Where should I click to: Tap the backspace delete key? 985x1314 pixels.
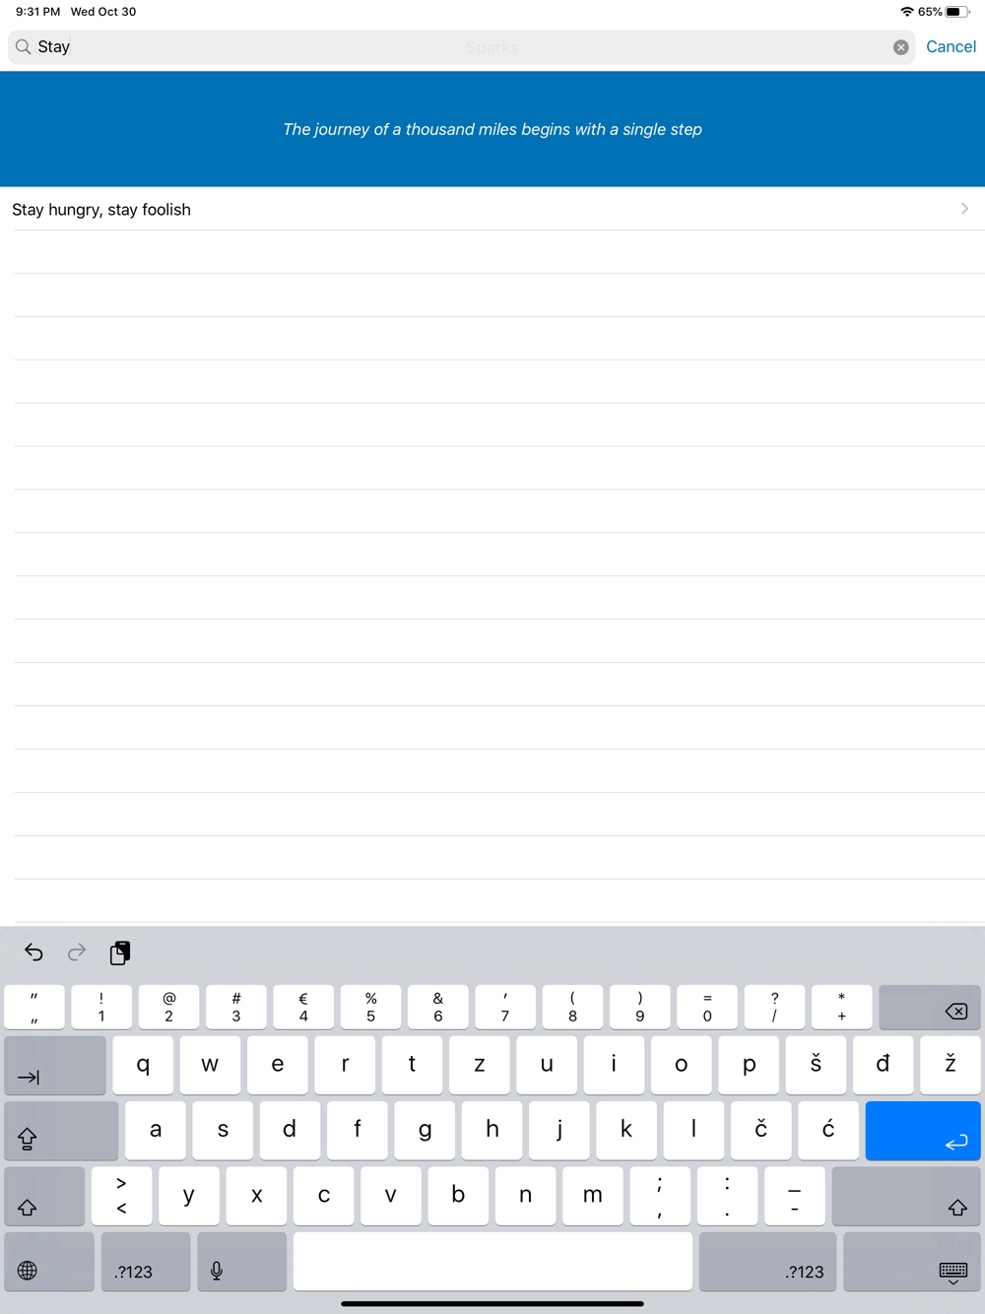[929, 1007]
